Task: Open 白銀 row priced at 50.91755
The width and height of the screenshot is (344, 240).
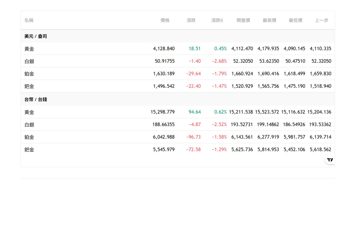Action: [29, 61]
